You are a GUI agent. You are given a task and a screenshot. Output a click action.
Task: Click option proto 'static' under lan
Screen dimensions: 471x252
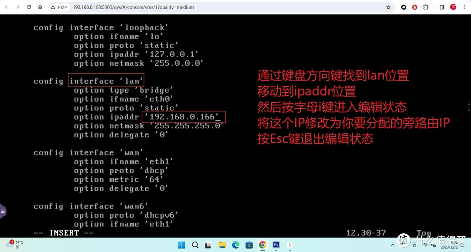(126, 108)
